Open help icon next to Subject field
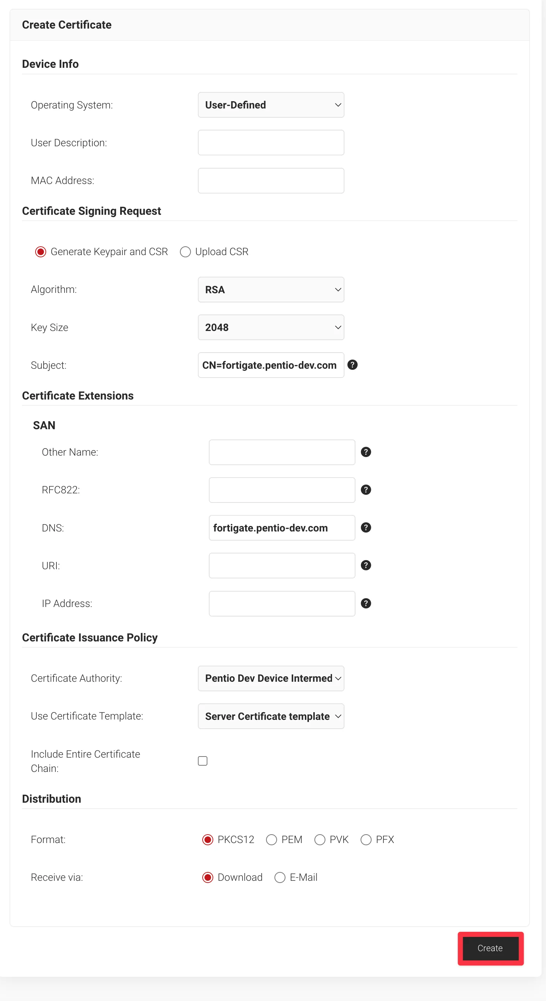This screenshot has height=1001, width=546. 352,365
